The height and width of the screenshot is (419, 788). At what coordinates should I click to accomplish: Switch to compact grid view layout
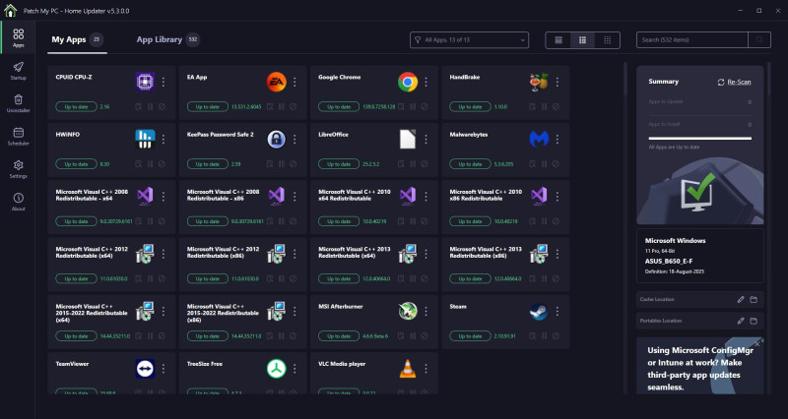pos(607,40)
